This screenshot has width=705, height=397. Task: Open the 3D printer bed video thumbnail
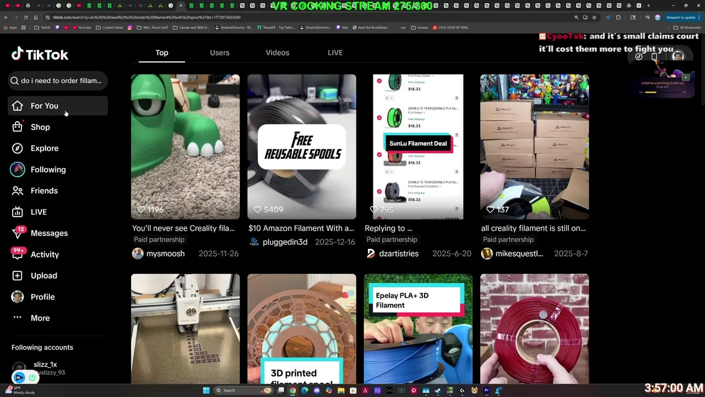tap(185, 329)
